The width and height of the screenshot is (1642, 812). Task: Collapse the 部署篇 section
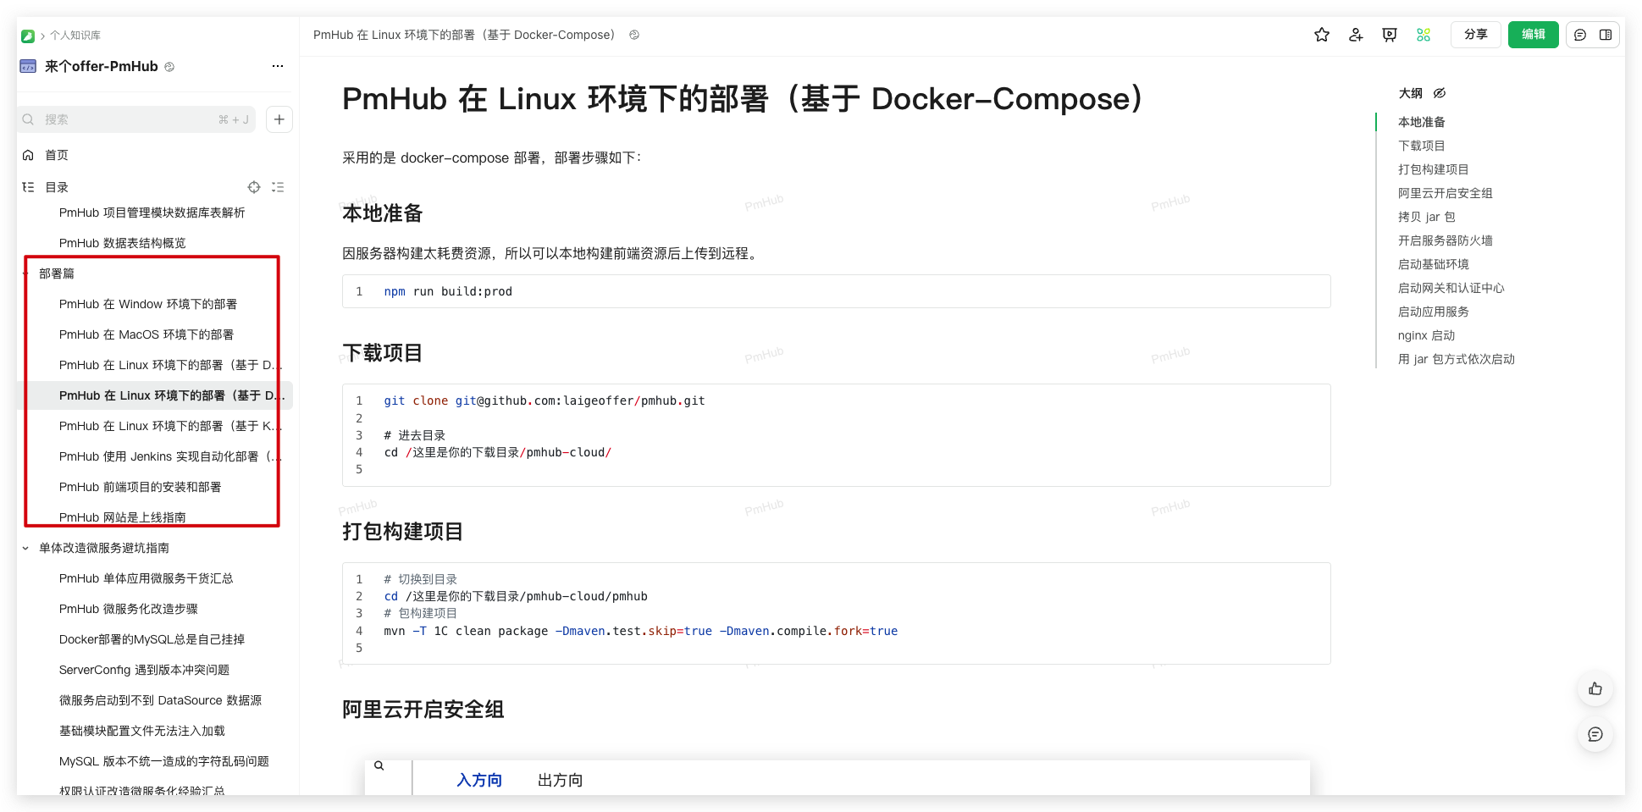[25, 273]
